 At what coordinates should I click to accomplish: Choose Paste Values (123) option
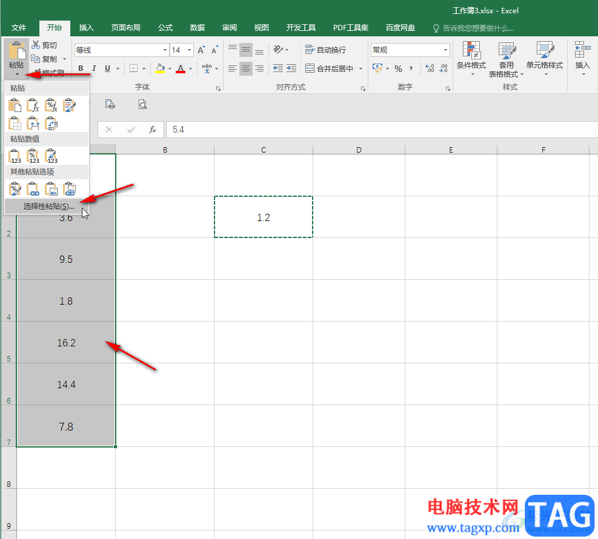(x=15, y=156)
